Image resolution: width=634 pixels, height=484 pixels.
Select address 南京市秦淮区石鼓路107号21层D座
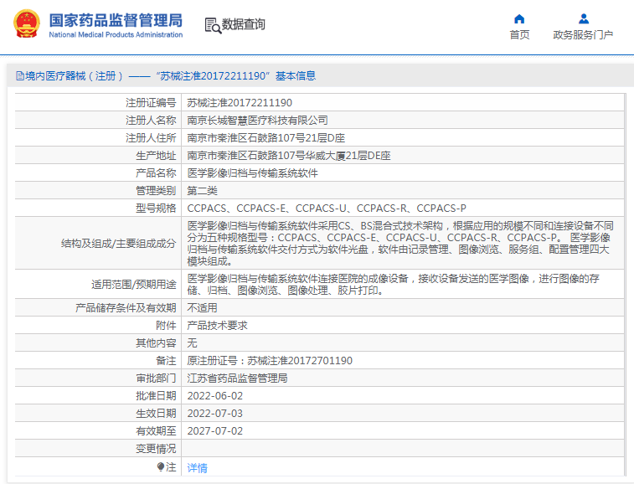click(x=266, y=138)
